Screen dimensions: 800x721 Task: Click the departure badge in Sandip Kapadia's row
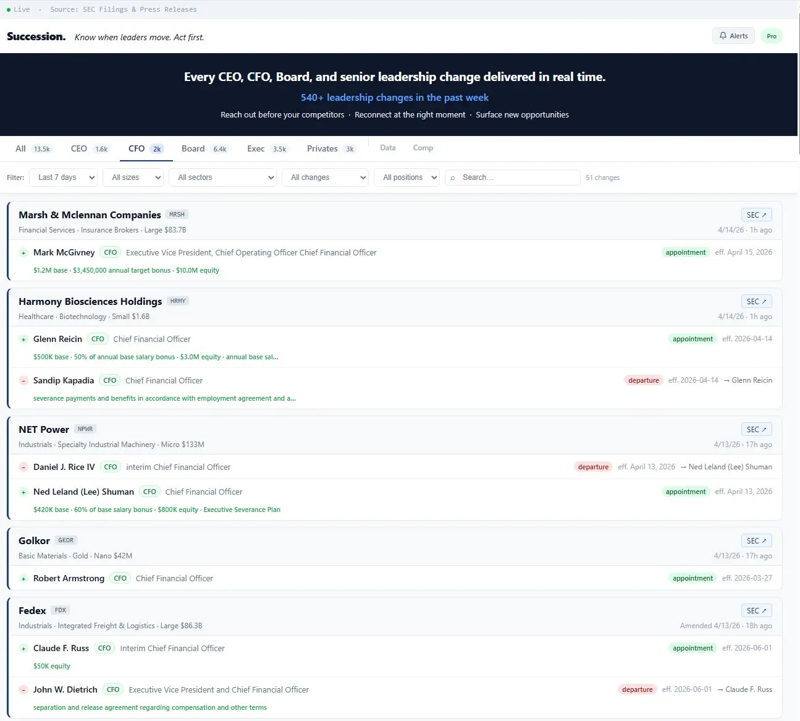pyautogui.click(x=644, y=380)
